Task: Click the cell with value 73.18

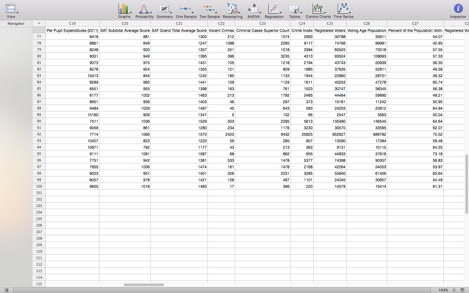Action: tap(415, 154)
